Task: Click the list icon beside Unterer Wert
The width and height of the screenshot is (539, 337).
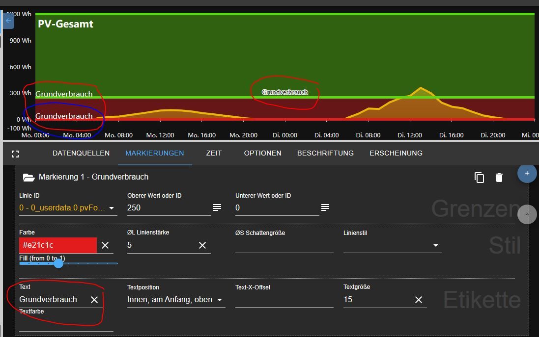Action: 325,208
